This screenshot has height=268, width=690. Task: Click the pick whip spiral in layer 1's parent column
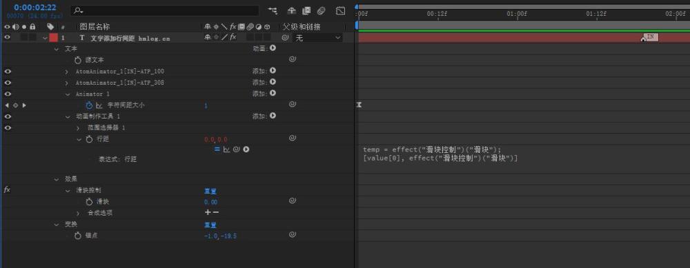pyautogui.click(x=285, y=38)
